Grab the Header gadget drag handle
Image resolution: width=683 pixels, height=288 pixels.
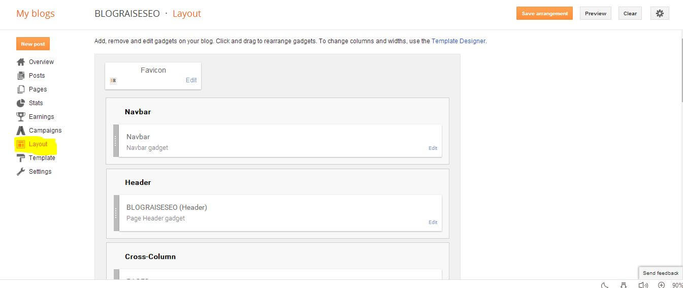coord(116,213)
